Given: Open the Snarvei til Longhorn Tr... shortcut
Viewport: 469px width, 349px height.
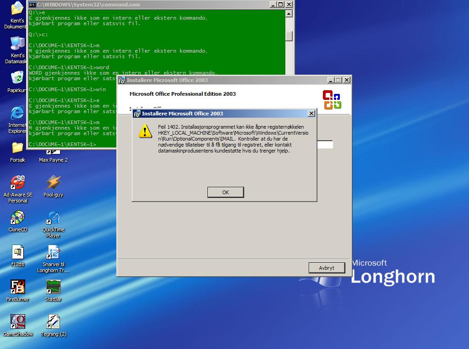Looking at the screenshot, I should (53, 259).
